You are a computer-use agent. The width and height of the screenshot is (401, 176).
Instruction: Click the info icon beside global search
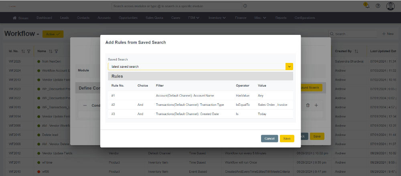click(x=245, y=6)
